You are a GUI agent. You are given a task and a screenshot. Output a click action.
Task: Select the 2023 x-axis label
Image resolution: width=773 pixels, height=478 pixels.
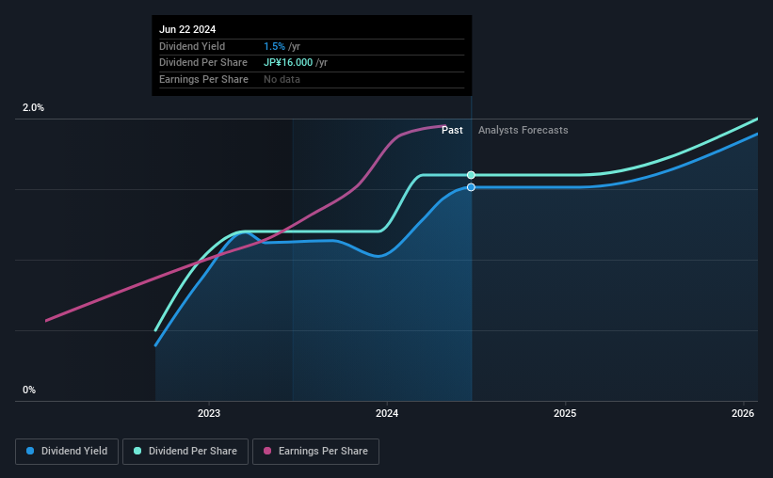209,413
